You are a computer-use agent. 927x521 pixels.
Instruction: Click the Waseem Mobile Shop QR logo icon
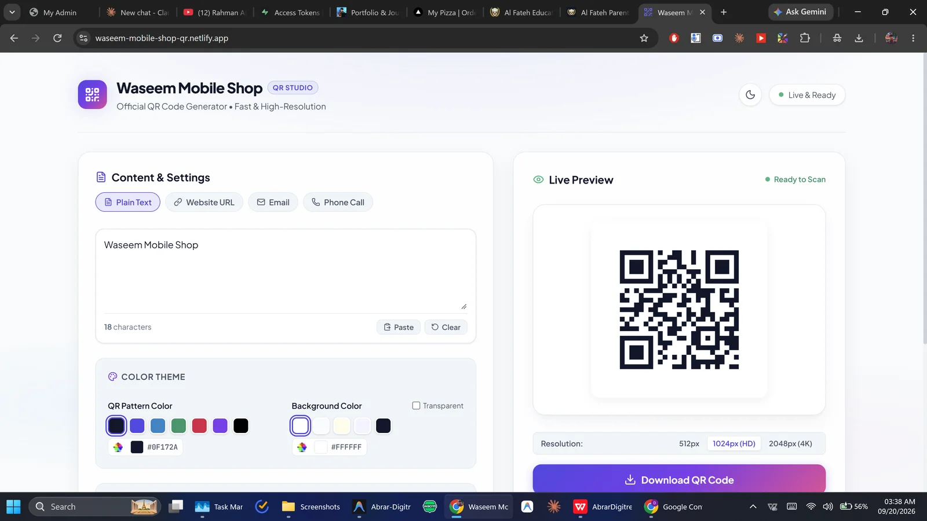point(93,94)
